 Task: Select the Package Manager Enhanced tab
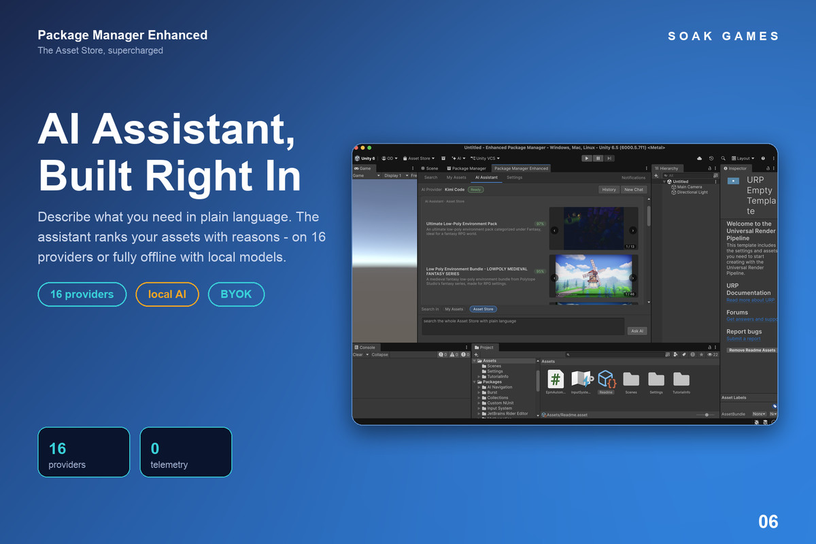[x=521, y=168]
